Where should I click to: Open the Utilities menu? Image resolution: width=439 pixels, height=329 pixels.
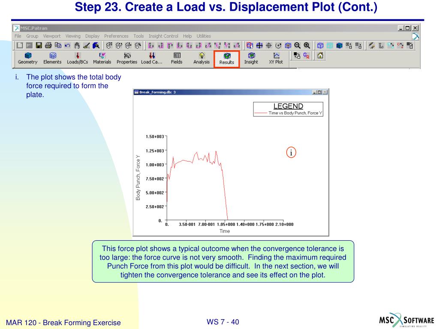(x=204, y=36)
